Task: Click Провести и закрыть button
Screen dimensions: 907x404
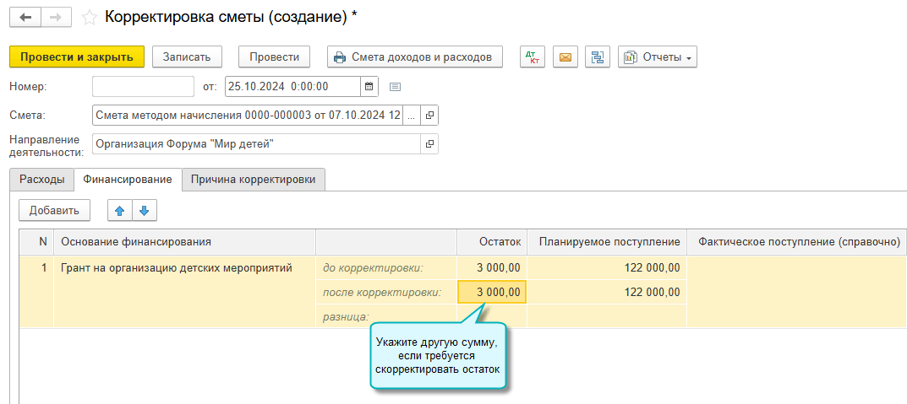Action: (76, 57)
